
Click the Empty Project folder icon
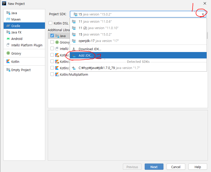coord(8,70)
